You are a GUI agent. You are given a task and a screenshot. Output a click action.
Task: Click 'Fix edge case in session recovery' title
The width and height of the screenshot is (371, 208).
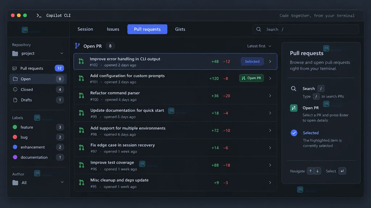(x=122, y=145)
